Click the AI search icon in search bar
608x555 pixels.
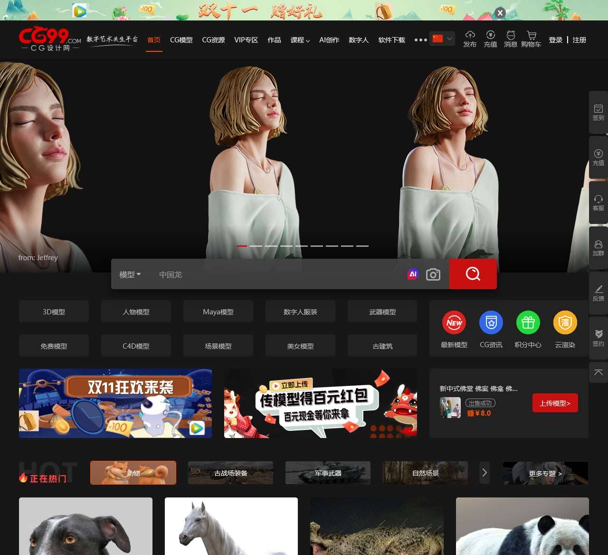[413, 274]
